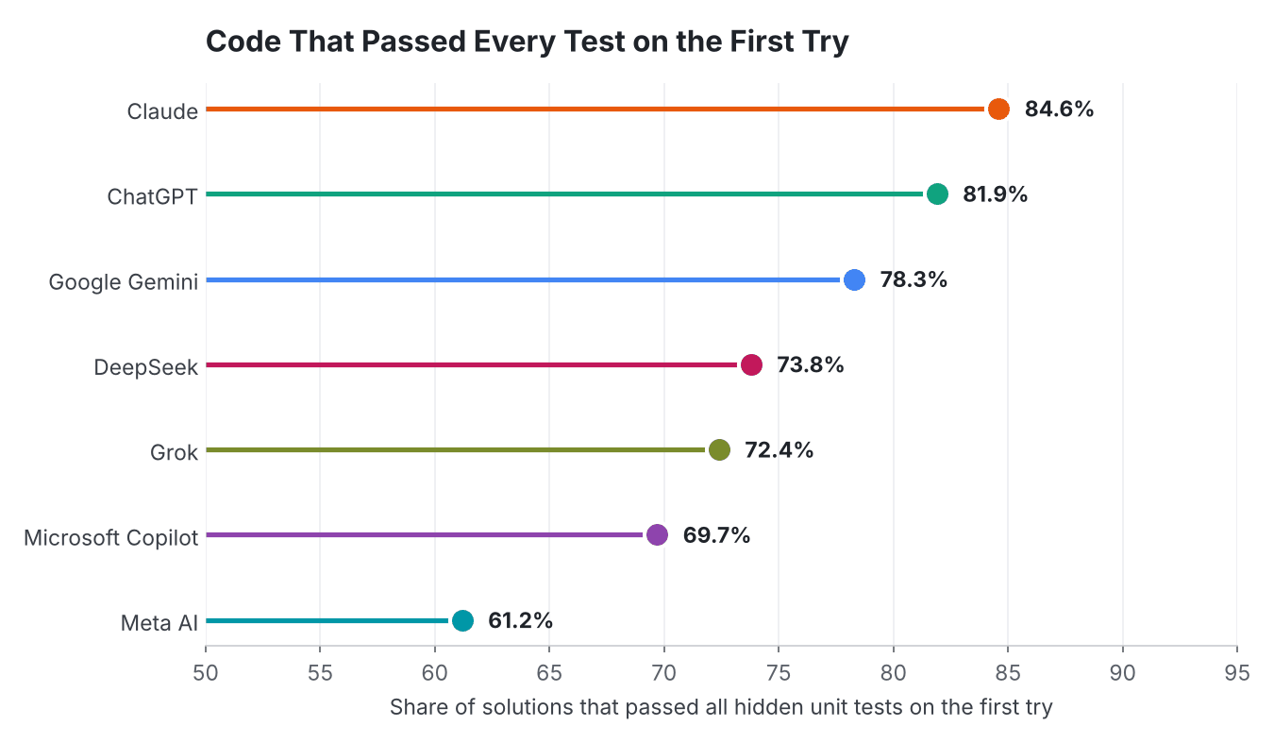Click the 84.6% value label
The height and width of the screenshot is (743, 1274).
[1059, 110]
